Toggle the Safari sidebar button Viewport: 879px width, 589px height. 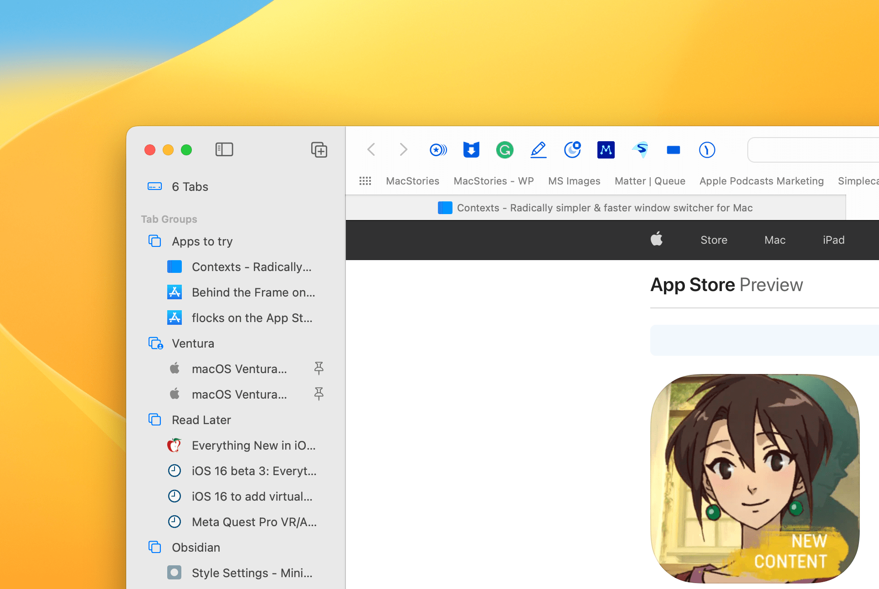(224, 149)
